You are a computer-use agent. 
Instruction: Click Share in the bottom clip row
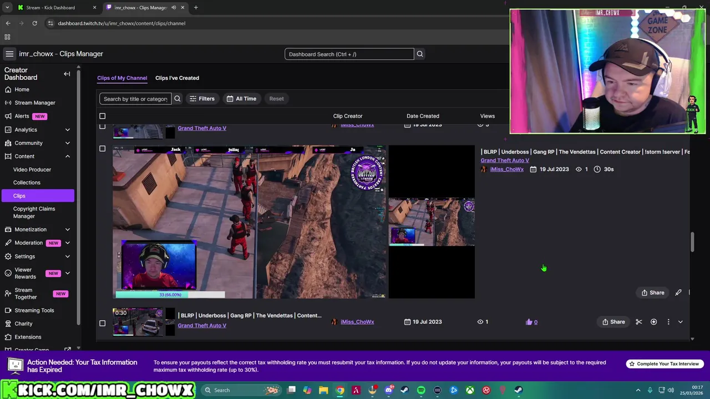point(613,322)
